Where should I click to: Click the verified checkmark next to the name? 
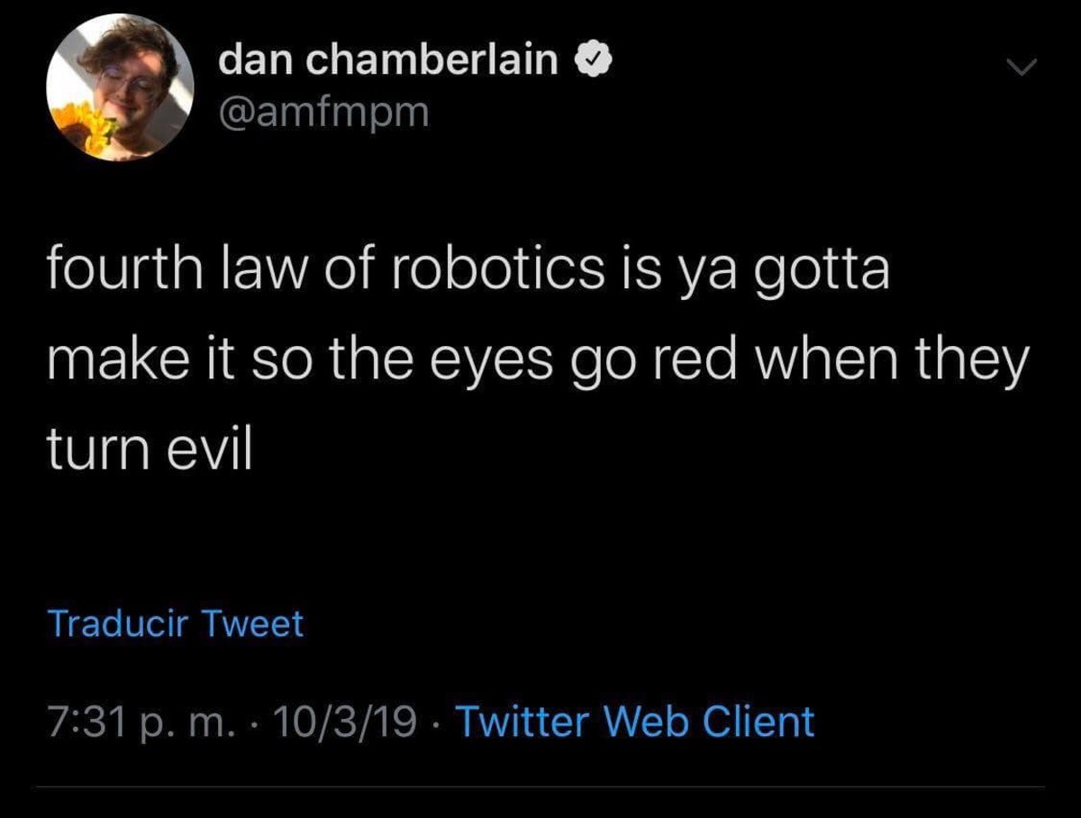point(594,59)
